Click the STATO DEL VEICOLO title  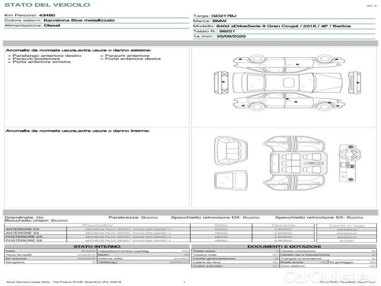click(47, 5)
